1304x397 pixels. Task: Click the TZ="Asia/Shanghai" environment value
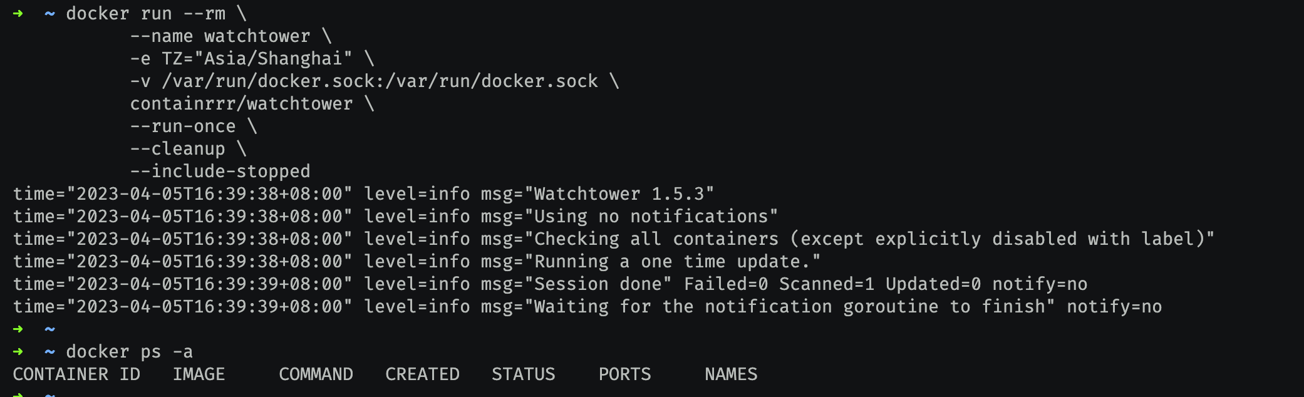tap(257, 58)
